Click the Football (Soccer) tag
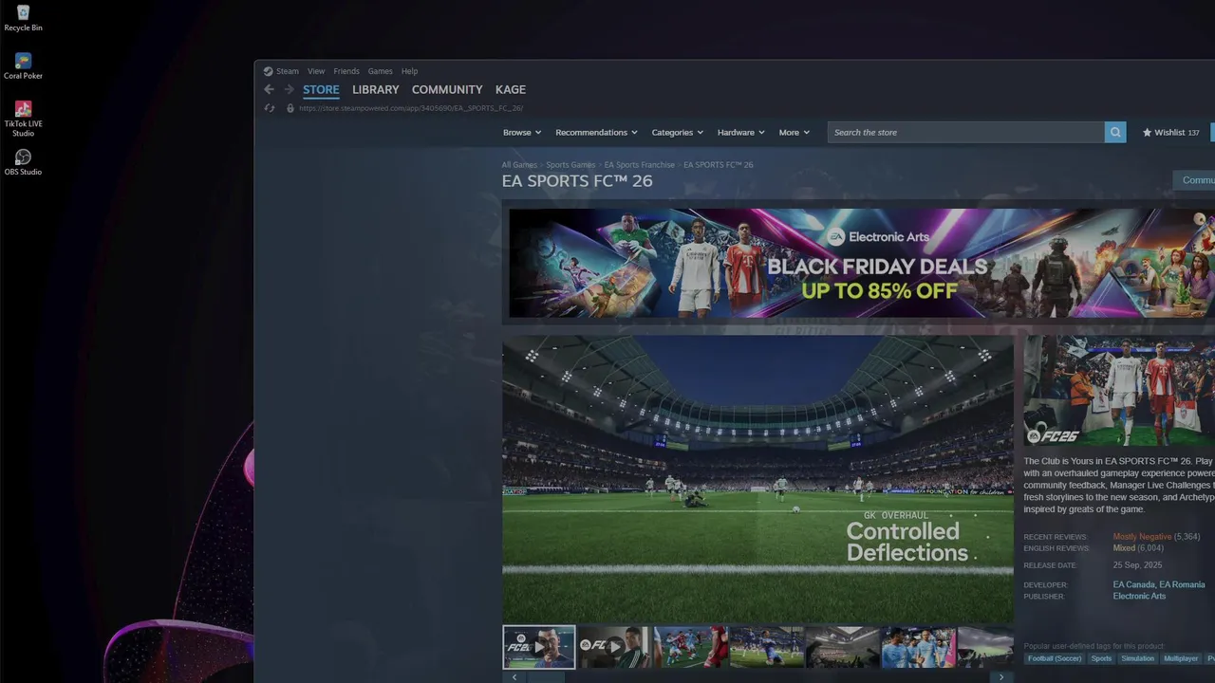 coord(1055,658)
